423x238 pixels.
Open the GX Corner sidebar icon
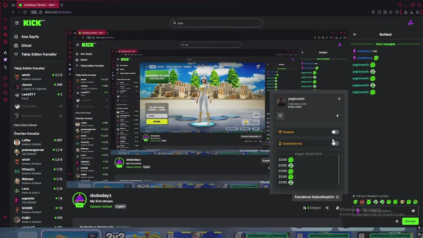5,217
